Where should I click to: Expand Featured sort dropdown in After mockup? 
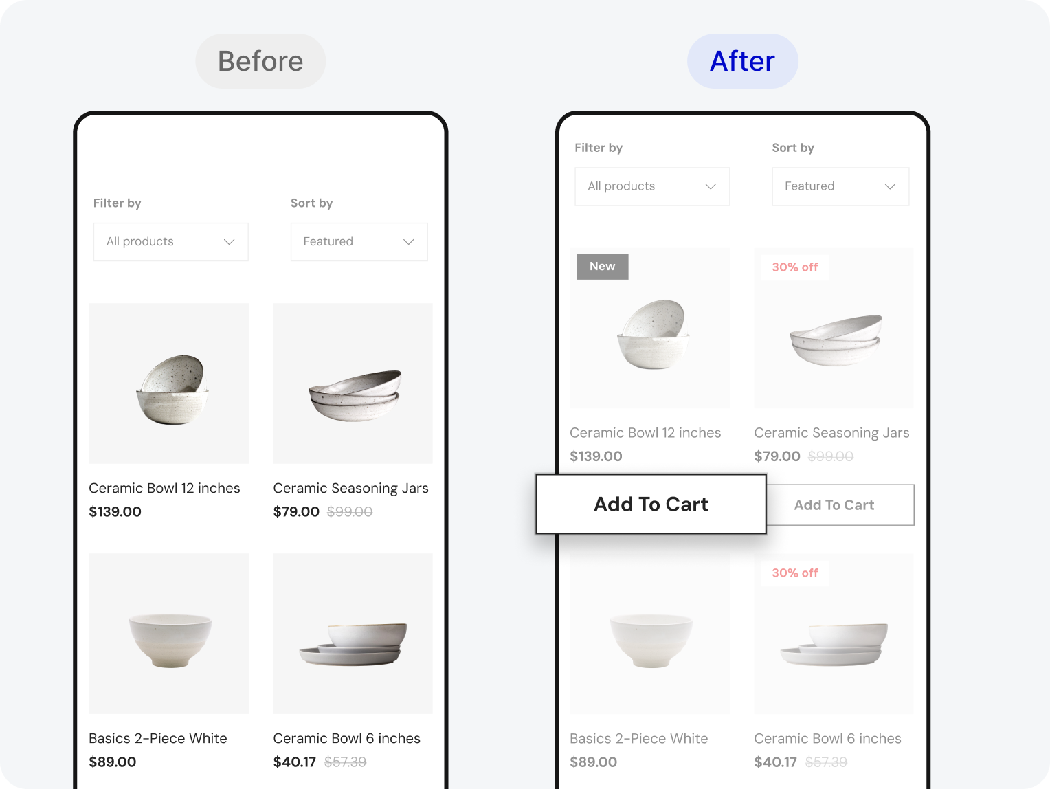[840, 186]
